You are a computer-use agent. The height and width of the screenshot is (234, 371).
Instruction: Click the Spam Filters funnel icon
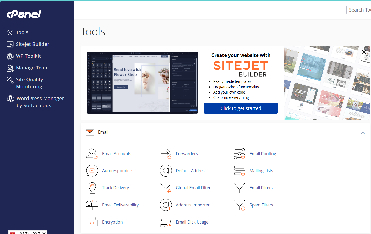click(x=239, y=205)
